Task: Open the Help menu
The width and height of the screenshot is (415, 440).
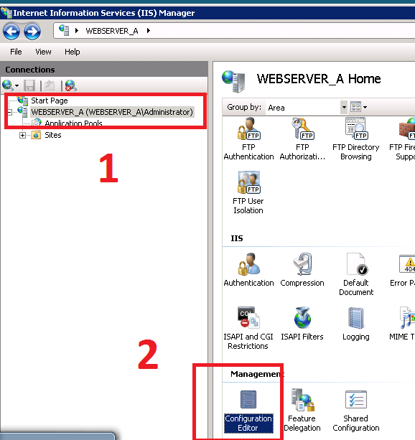Action: pos(73,52)
